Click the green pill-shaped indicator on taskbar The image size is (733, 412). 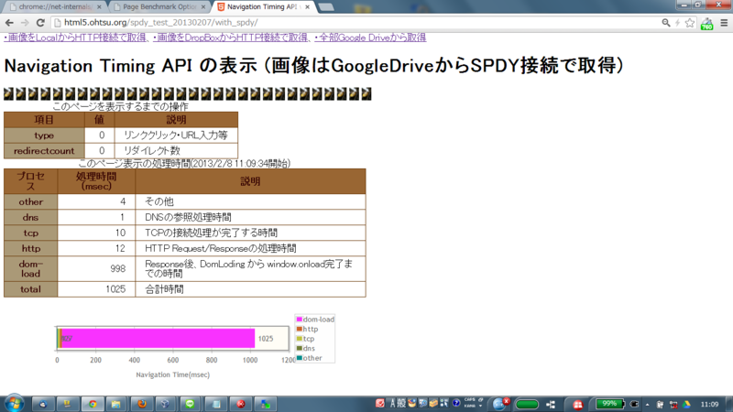tap(527, 405)
